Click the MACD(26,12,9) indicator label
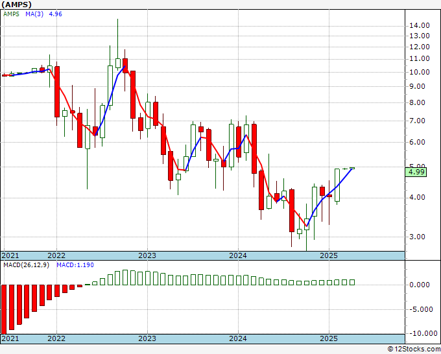Viewport: 441px width, 354px height. pyautogui.click(x=26, y=265)
